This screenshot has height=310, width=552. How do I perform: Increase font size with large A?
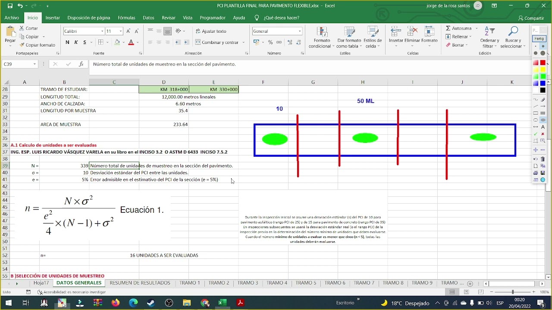(x=129, y=31)
